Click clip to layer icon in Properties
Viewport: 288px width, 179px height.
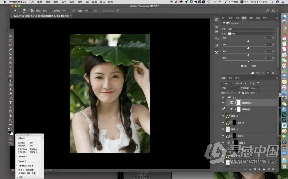point(253,73)
